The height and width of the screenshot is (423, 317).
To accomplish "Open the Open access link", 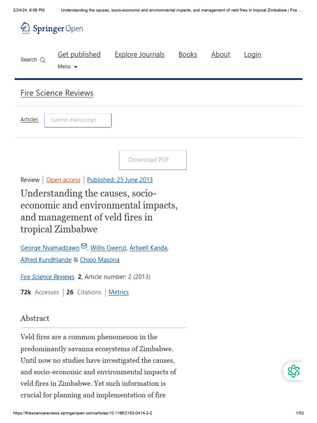I will [63, 180].
